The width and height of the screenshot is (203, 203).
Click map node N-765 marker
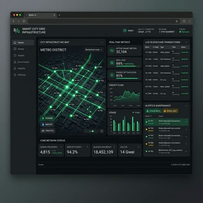point(71,115)
